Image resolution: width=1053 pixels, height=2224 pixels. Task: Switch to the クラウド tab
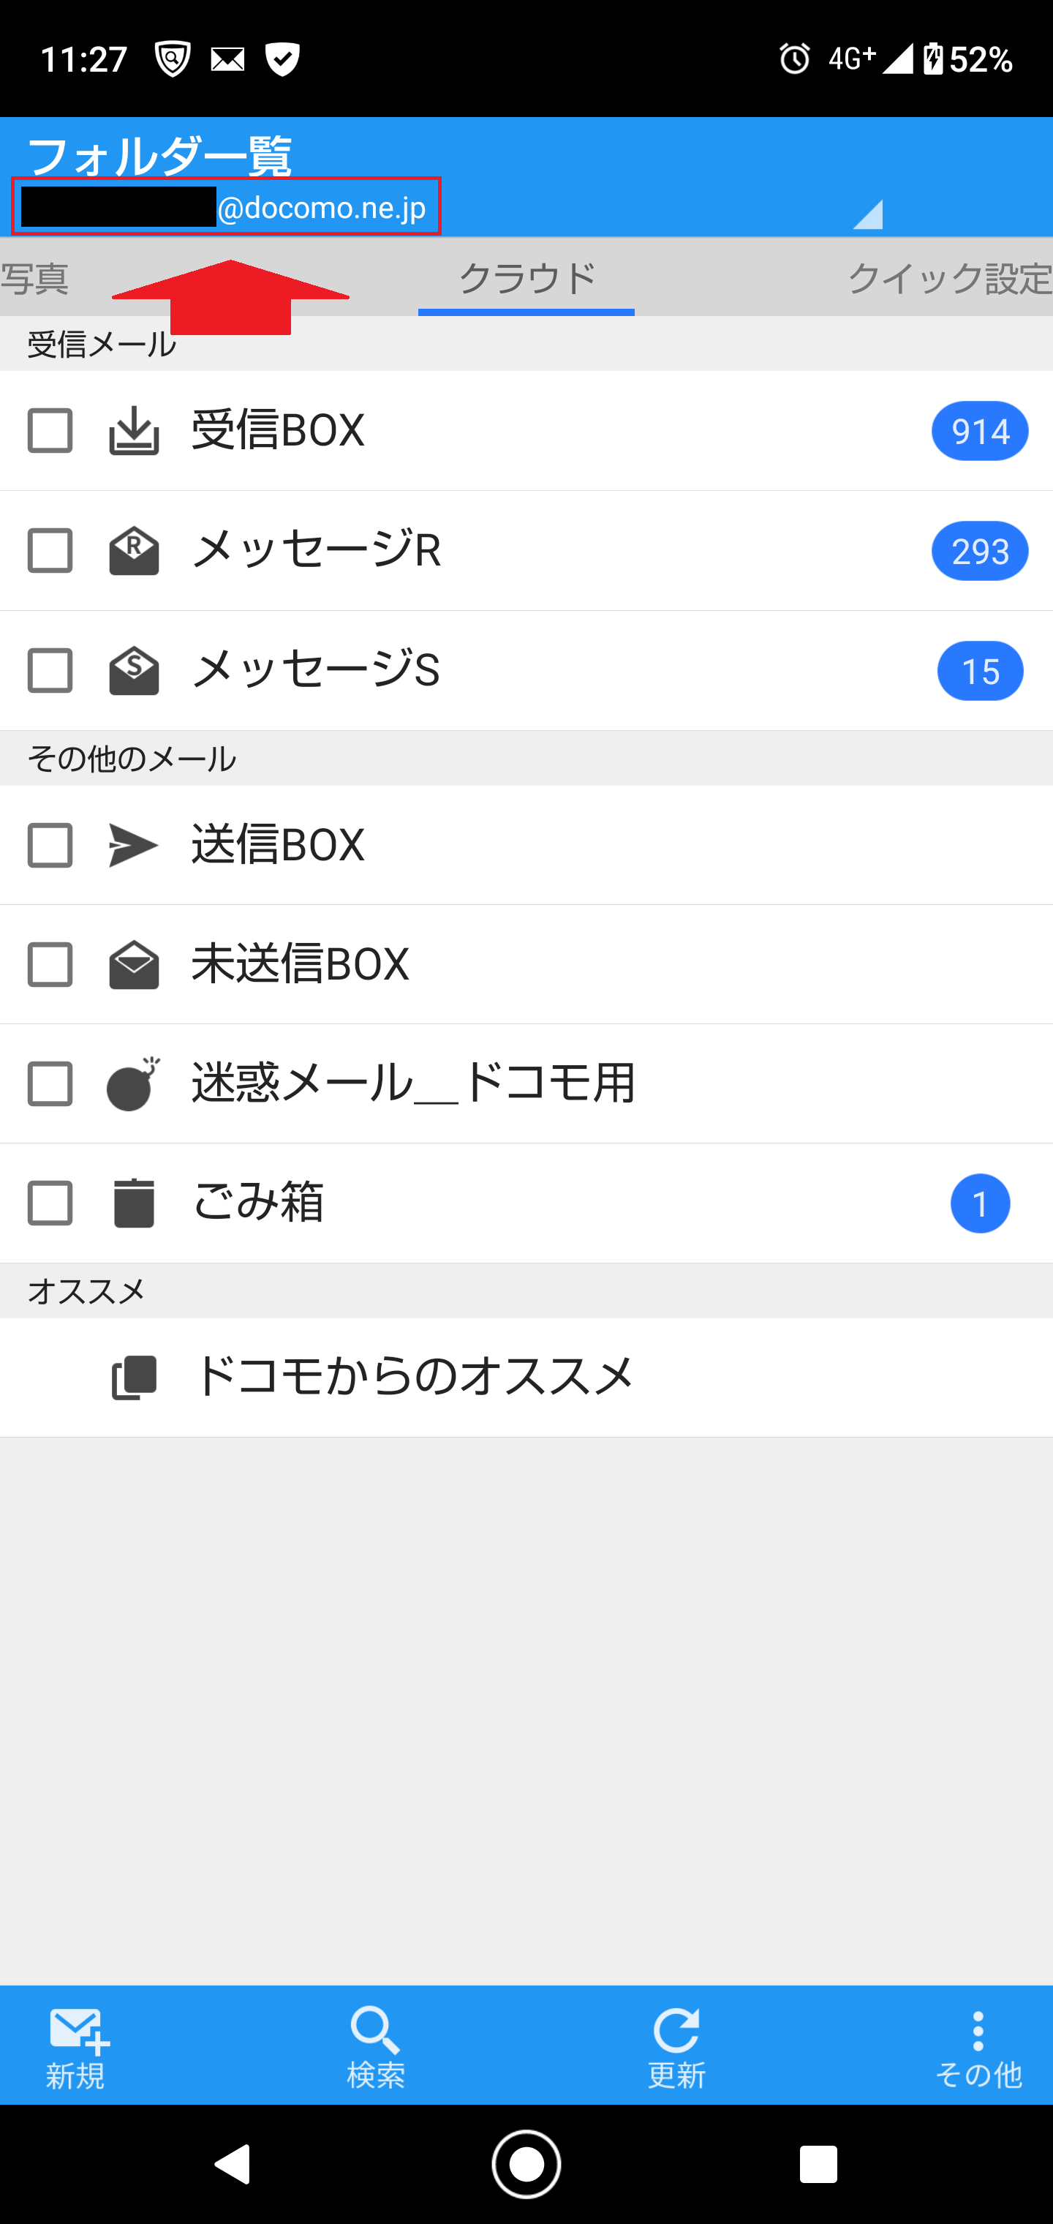click(x=526, y=278)
